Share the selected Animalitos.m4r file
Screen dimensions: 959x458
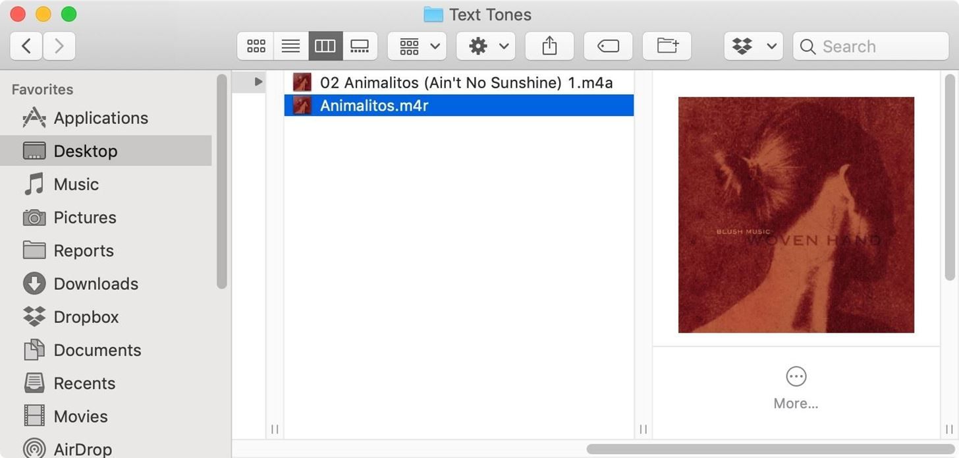click(x=549, y=45)
